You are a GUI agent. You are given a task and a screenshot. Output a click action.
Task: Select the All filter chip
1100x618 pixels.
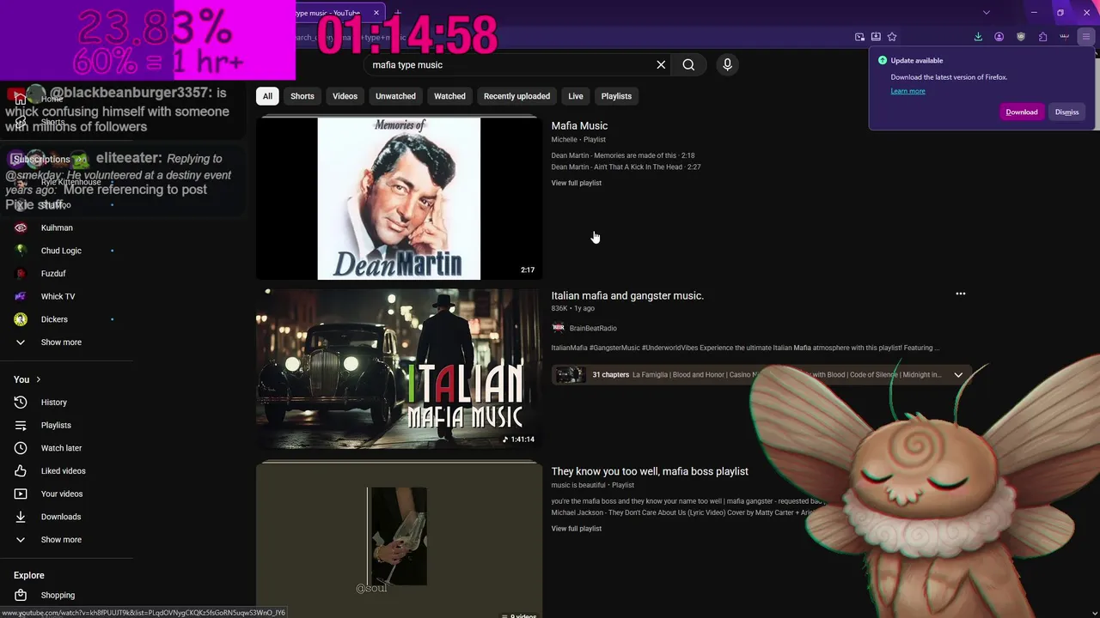267,96
